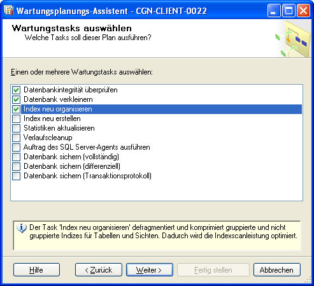The width and height of the screenshot is (314, 286).
Task: Check Statistiken aktualisieren
Action: (16, 128)
